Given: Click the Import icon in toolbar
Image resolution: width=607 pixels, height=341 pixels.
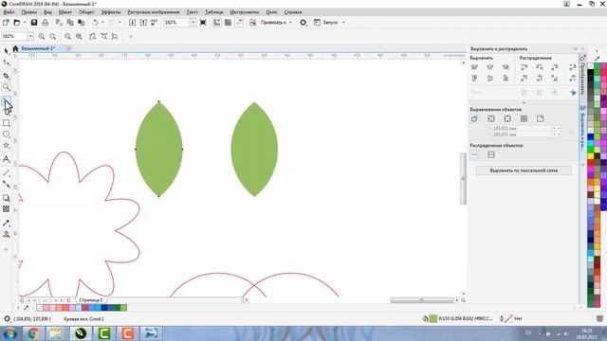Looking at the screenshot, I should pos(132,23).
